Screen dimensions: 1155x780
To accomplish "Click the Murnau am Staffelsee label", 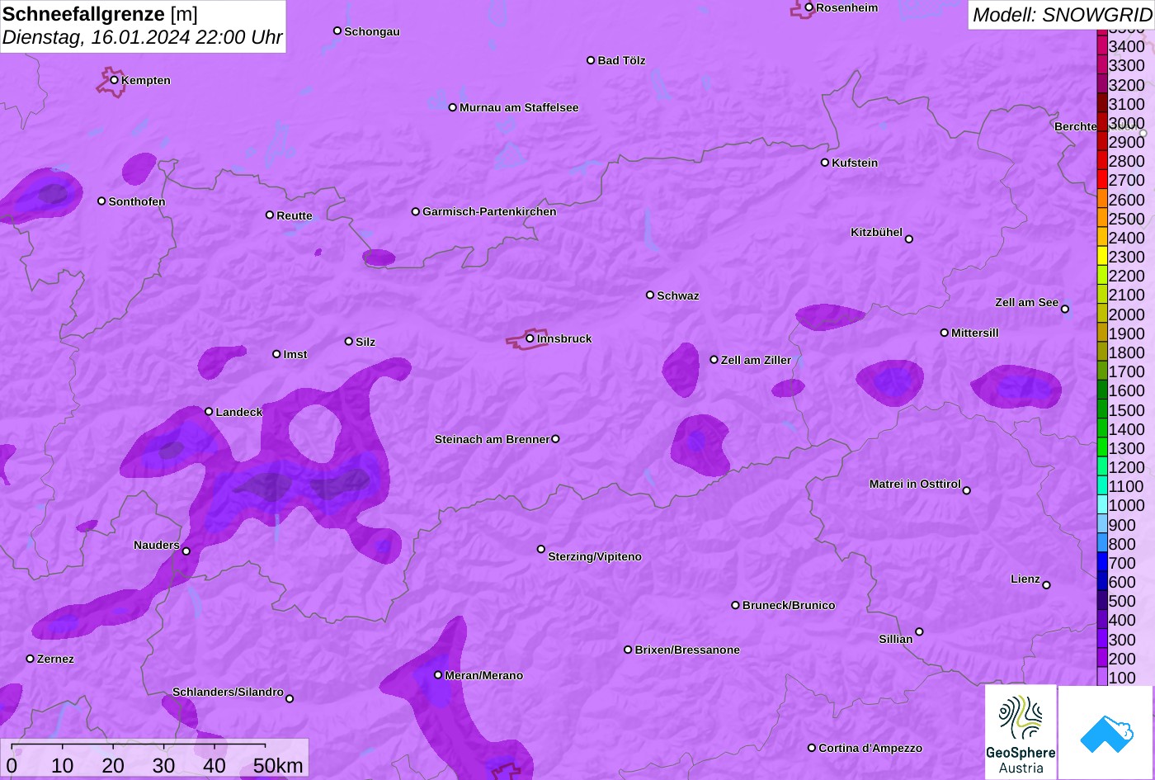I will click(519, 107).
